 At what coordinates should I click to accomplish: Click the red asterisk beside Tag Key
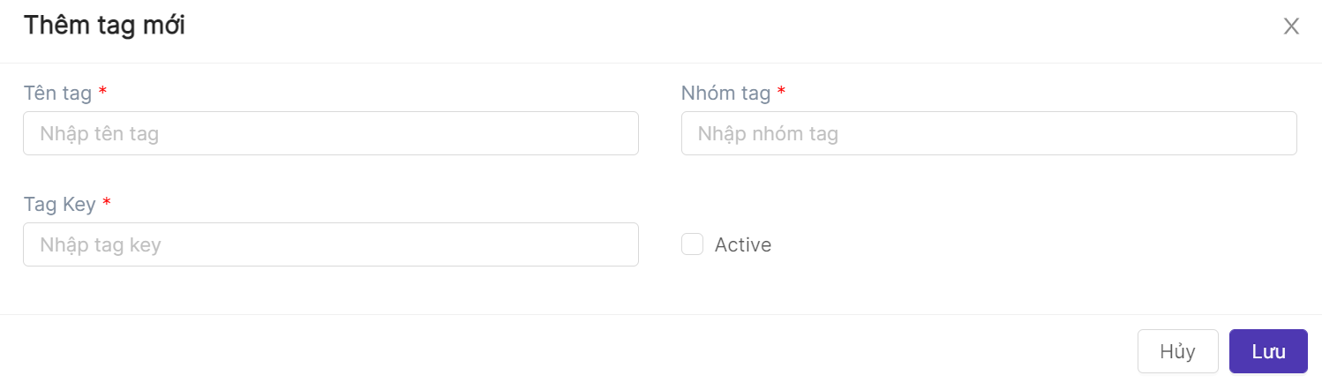107,203
